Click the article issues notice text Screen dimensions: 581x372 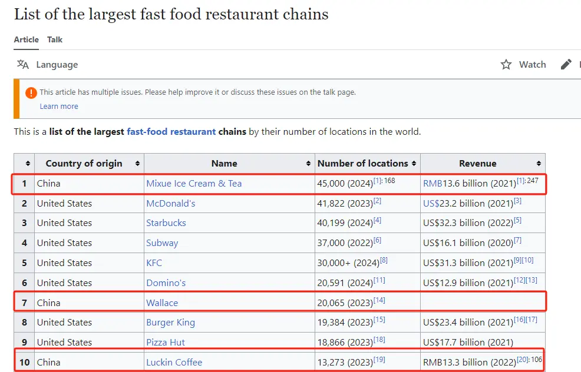pos(197,92)
